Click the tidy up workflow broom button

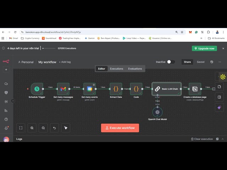click(66, 128)
